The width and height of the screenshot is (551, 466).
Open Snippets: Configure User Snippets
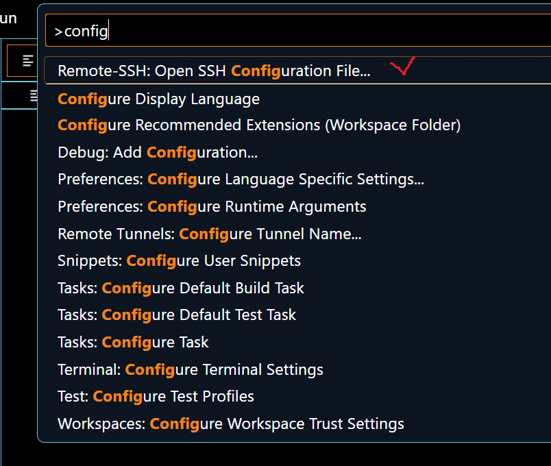click(x=297, y=261)
